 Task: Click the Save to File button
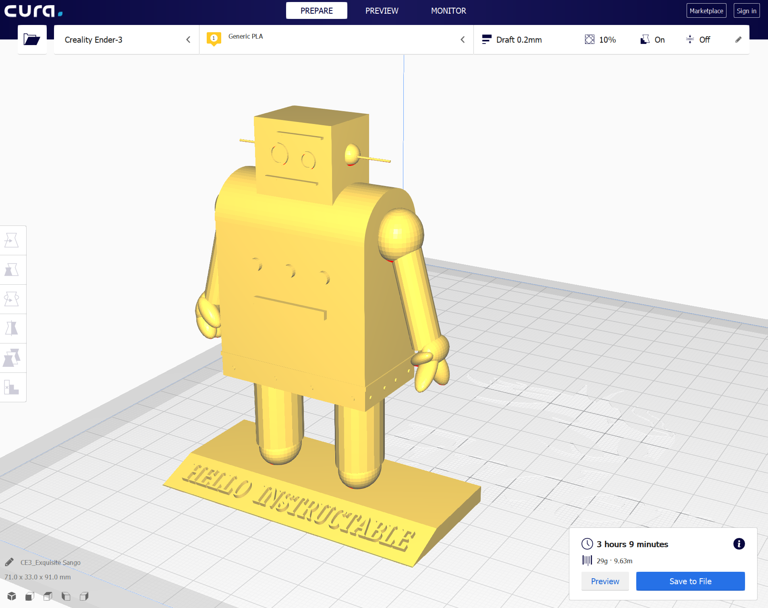click(690, 581)
